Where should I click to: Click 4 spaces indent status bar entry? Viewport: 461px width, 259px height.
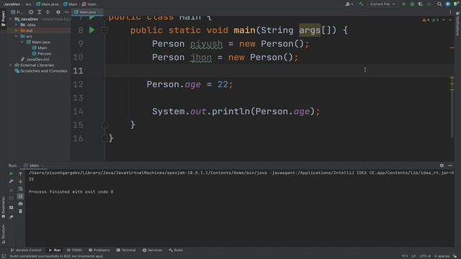[x=442, y=256]
